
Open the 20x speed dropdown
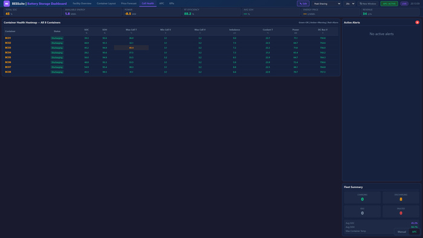coord(349,4)
